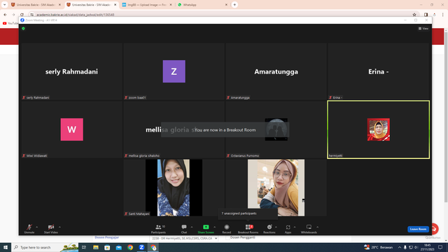Open Zoom app from taskbar
The height and width of the screenshot is (252, 448).
pos(141,247)
